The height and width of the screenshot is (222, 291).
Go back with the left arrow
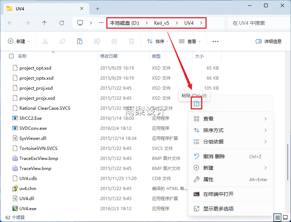10,23
